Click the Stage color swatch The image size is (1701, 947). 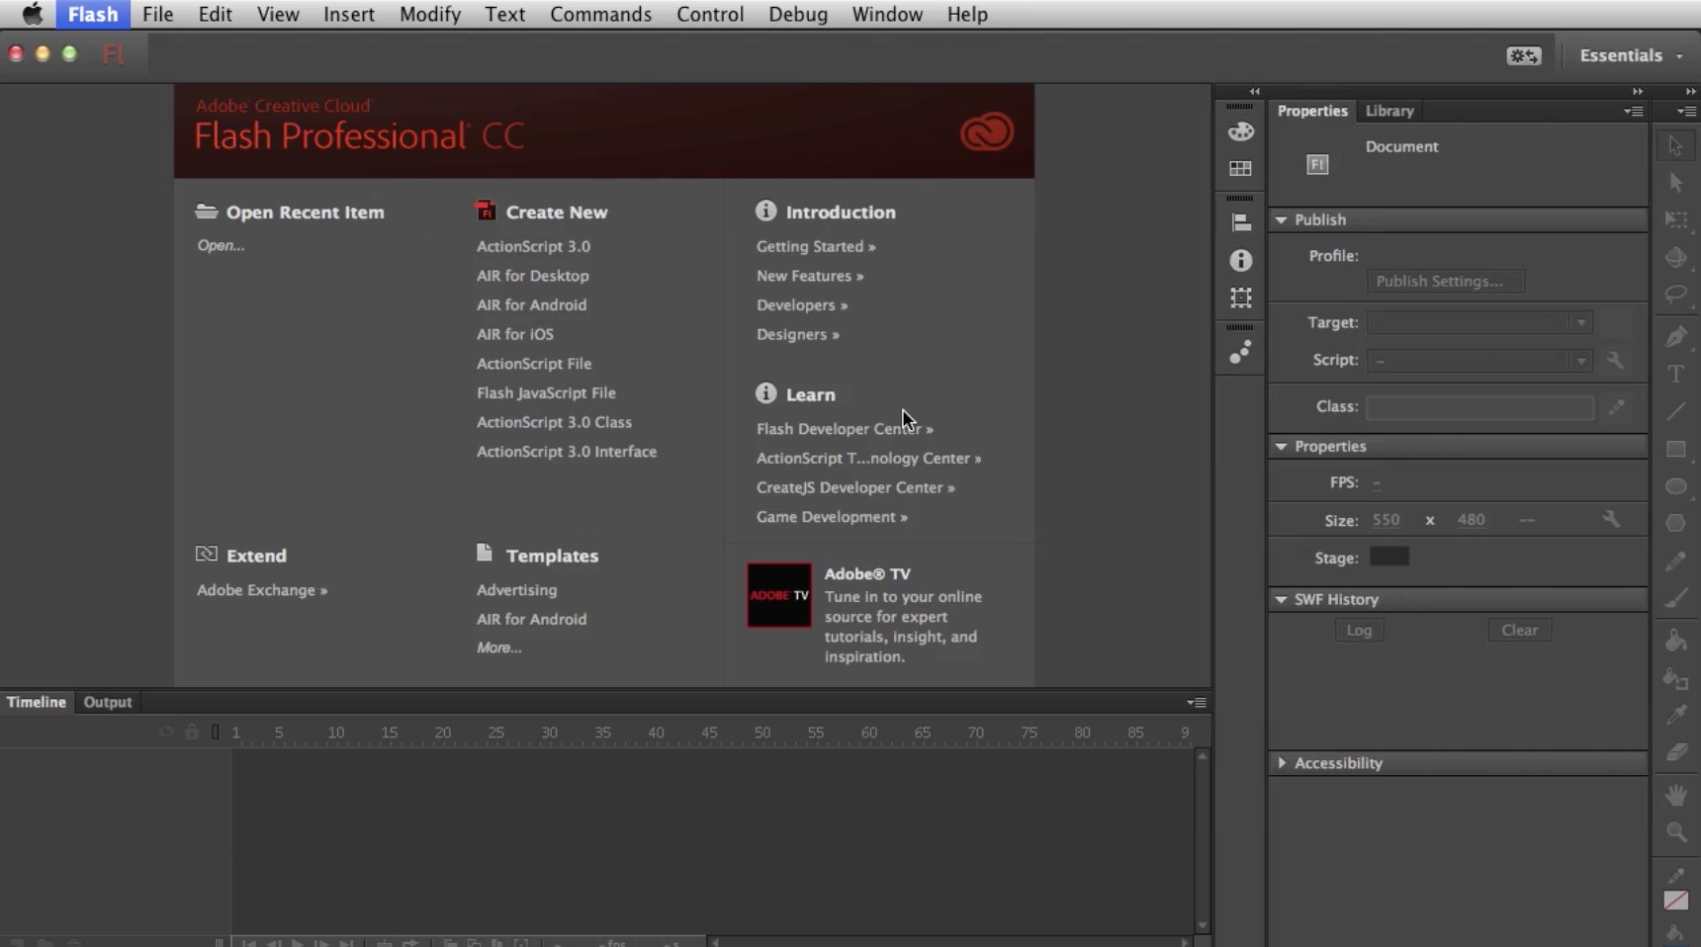coord(1388,558)
